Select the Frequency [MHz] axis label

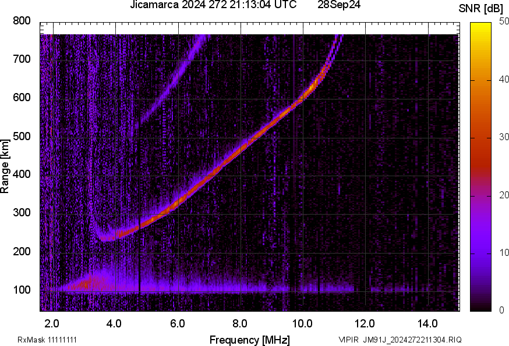(x=249, y=340)
